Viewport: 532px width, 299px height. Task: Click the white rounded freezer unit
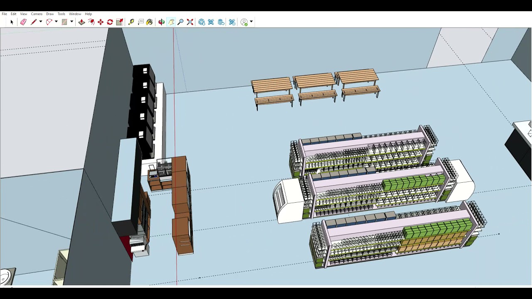pyautogui.click(x=288, y=201)
